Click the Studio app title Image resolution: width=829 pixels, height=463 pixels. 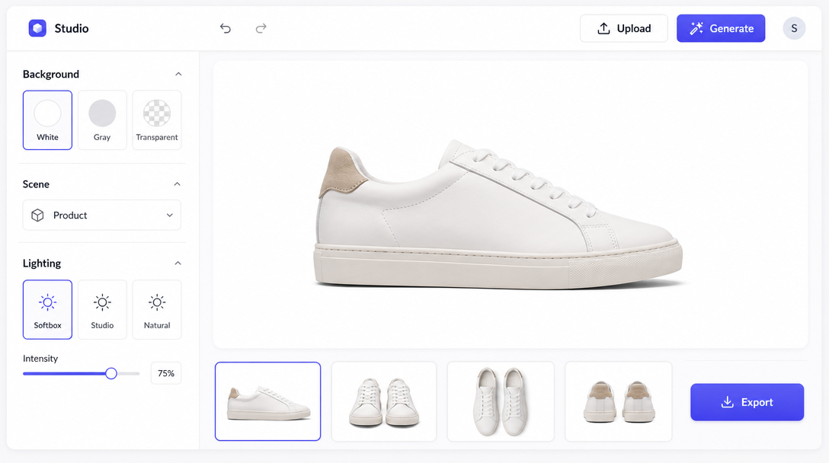(72, 28)
